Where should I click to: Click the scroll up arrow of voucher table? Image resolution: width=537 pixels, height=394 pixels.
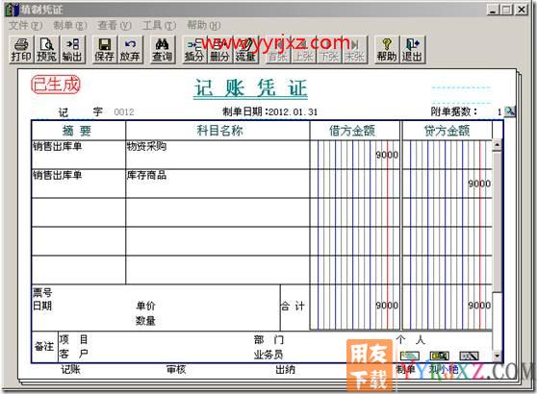(497, 145)
